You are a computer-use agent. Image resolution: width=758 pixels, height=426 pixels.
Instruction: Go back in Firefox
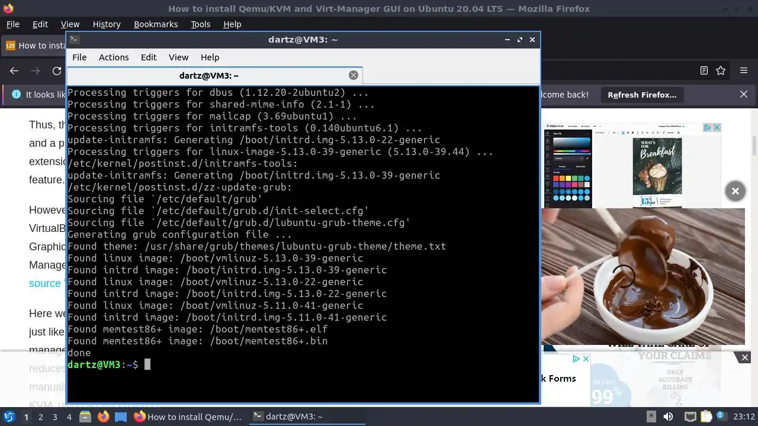coord(14,70)
